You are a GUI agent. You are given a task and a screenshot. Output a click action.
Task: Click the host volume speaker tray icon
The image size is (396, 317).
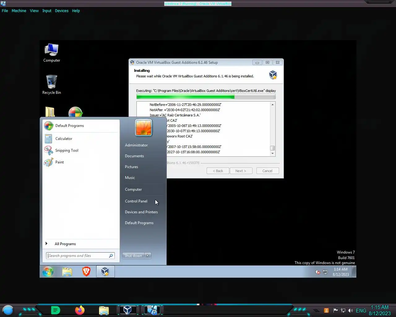pos(351,310)
